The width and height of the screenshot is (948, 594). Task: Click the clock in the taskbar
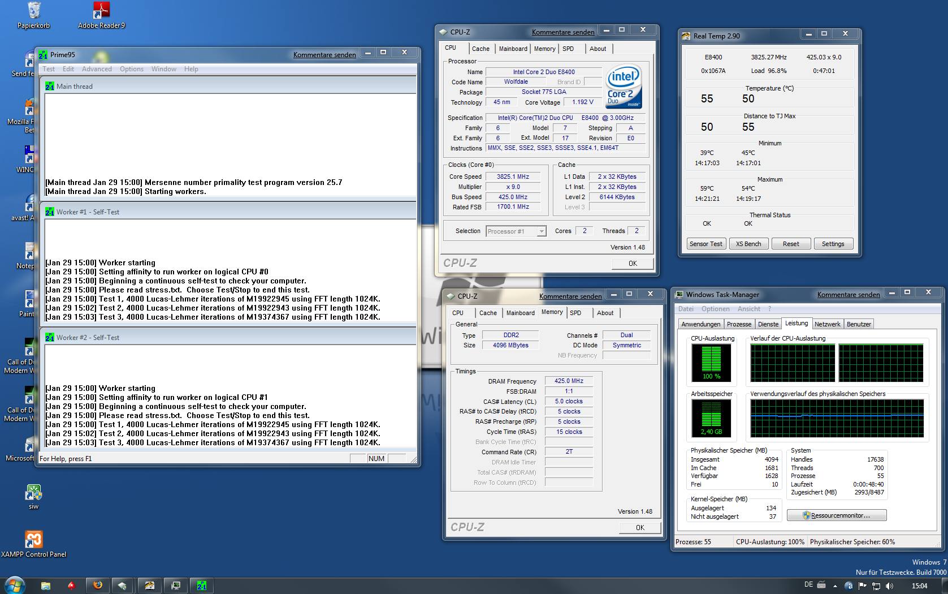click(919, 586)
